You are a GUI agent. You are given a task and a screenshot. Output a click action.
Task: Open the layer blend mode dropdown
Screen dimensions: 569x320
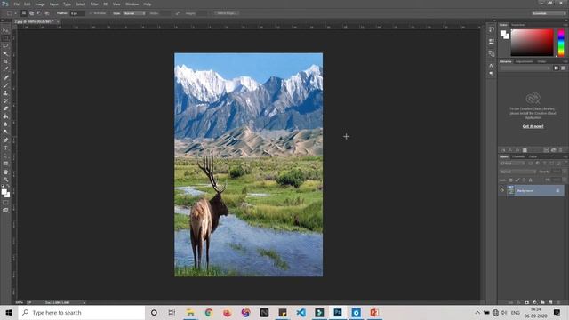coord(517,172)
